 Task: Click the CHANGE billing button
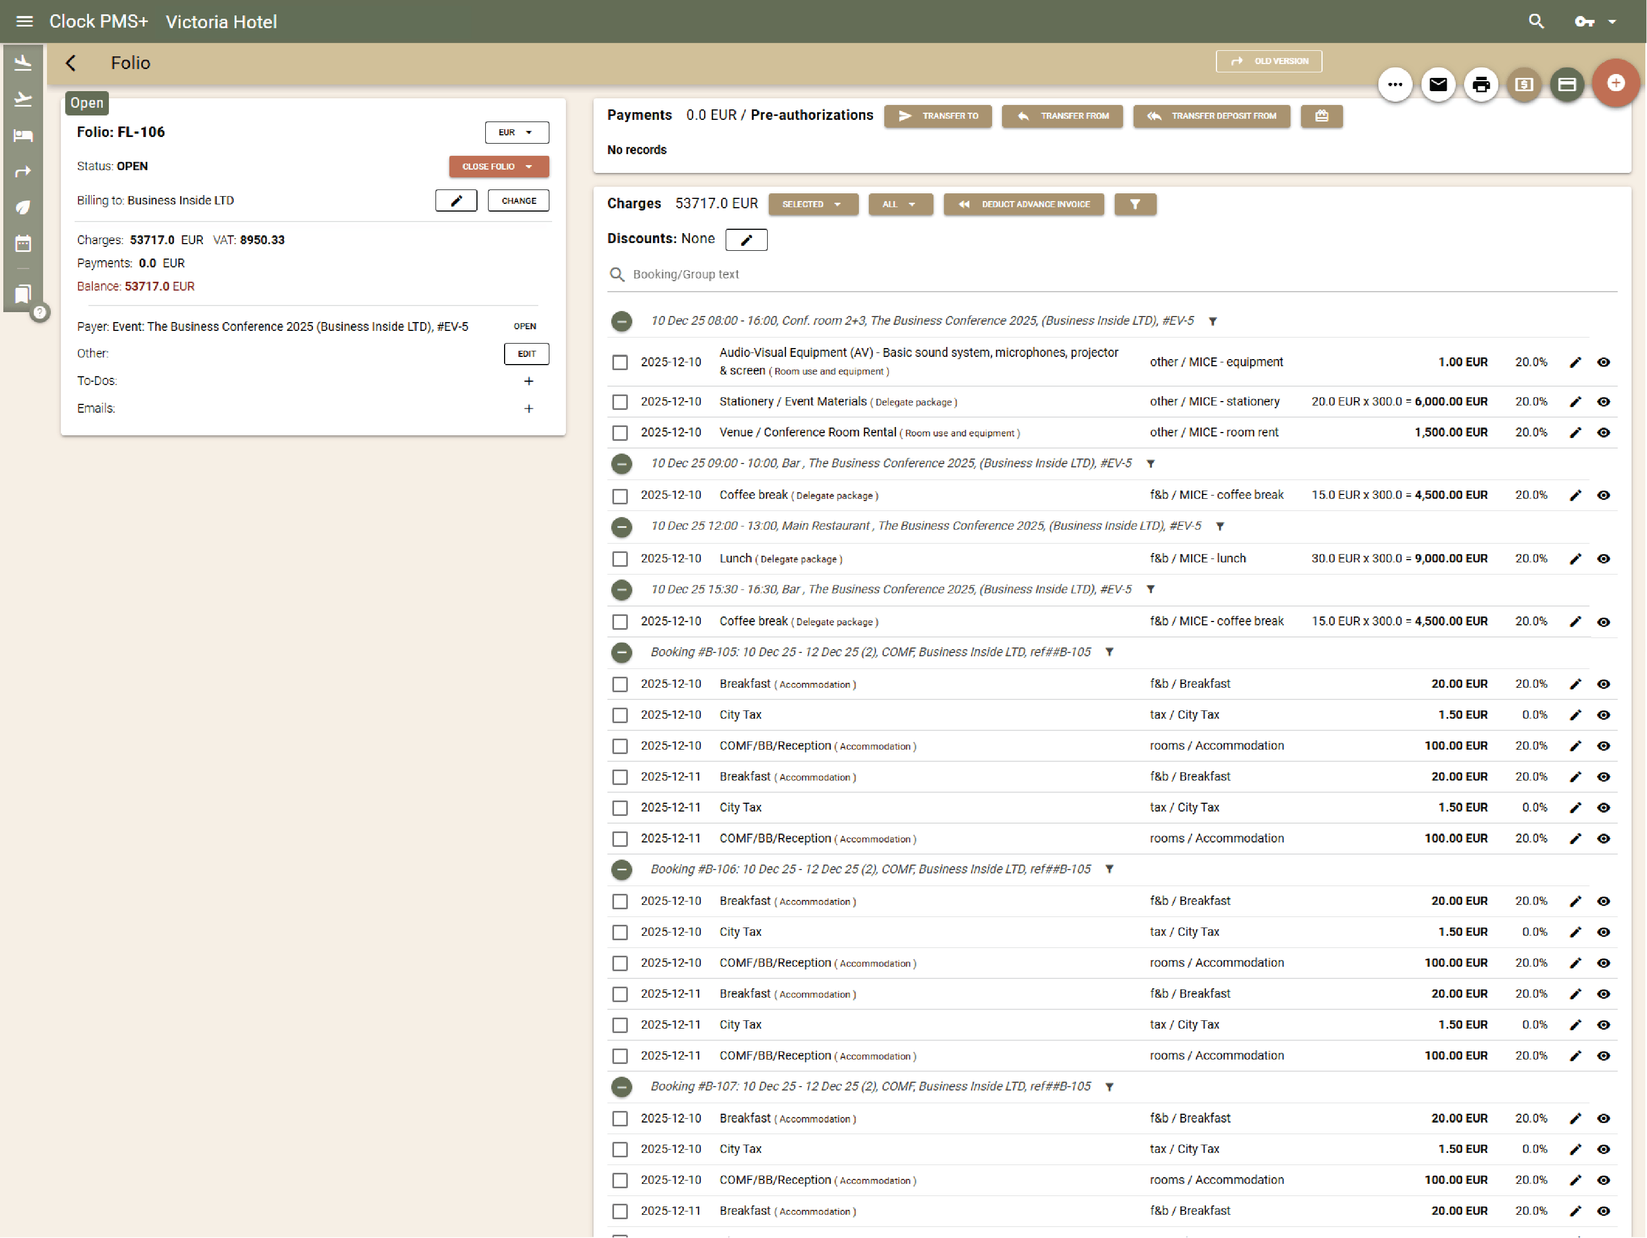click(x=518, y=200)
